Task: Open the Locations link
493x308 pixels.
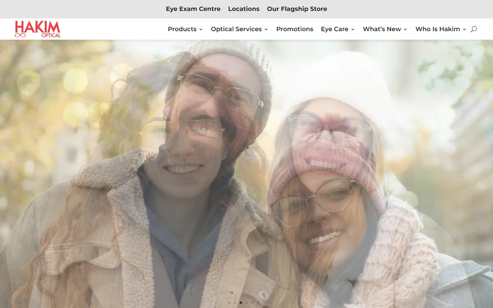Action: pyautogui.click(x=244, y=9)
